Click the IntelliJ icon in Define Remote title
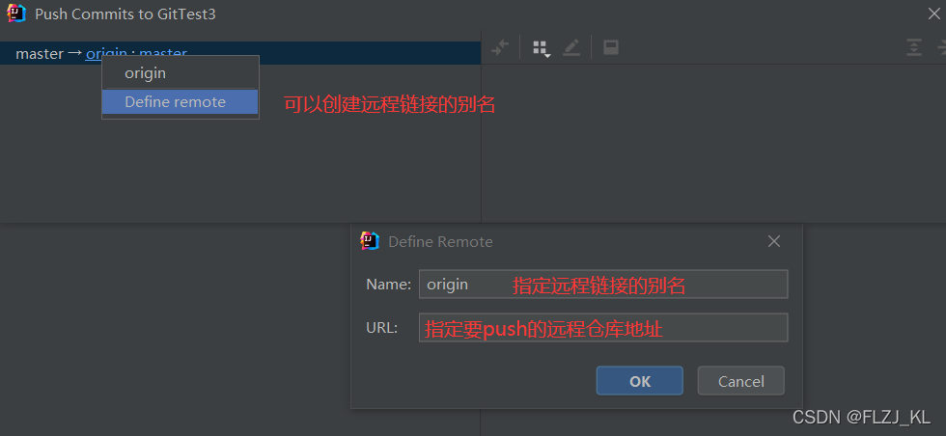946x436 pixels. point(370,240)
